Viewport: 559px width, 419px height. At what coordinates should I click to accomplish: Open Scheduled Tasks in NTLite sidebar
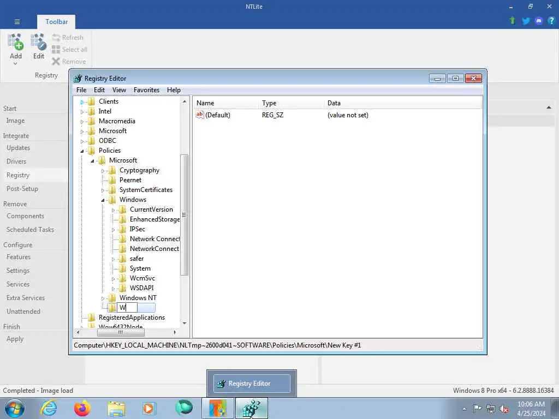(31, 230)
